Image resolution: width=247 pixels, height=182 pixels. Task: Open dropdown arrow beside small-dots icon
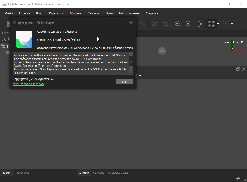point(232,24)
